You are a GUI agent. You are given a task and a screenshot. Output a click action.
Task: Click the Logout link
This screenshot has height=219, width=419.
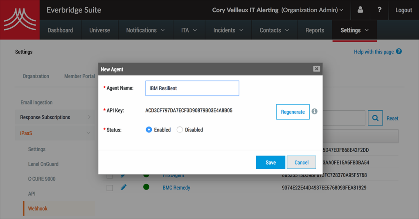coord(404,10)
